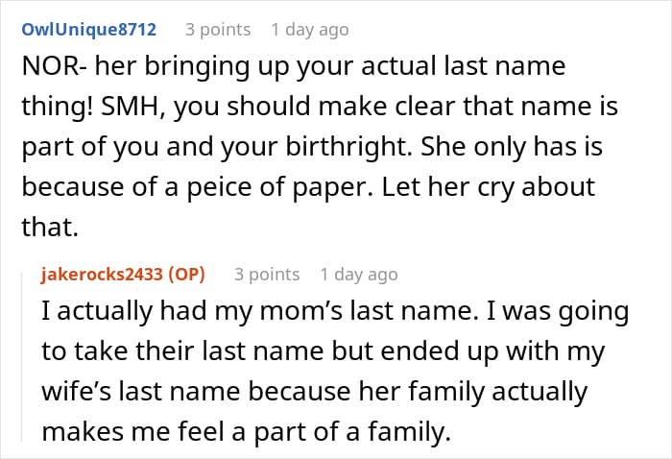This screenshot has height=459, width=672.
Task: Click "3 points" on OwlUnique8712's comment
Action: point(218,30)
